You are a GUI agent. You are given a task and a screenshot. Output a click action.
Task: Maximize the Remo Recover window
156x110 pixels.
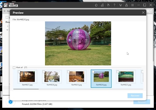tap(145, 5)
